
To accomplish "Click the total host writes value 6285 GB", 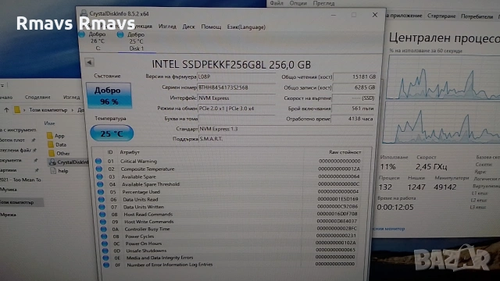I will click(354, 87).
